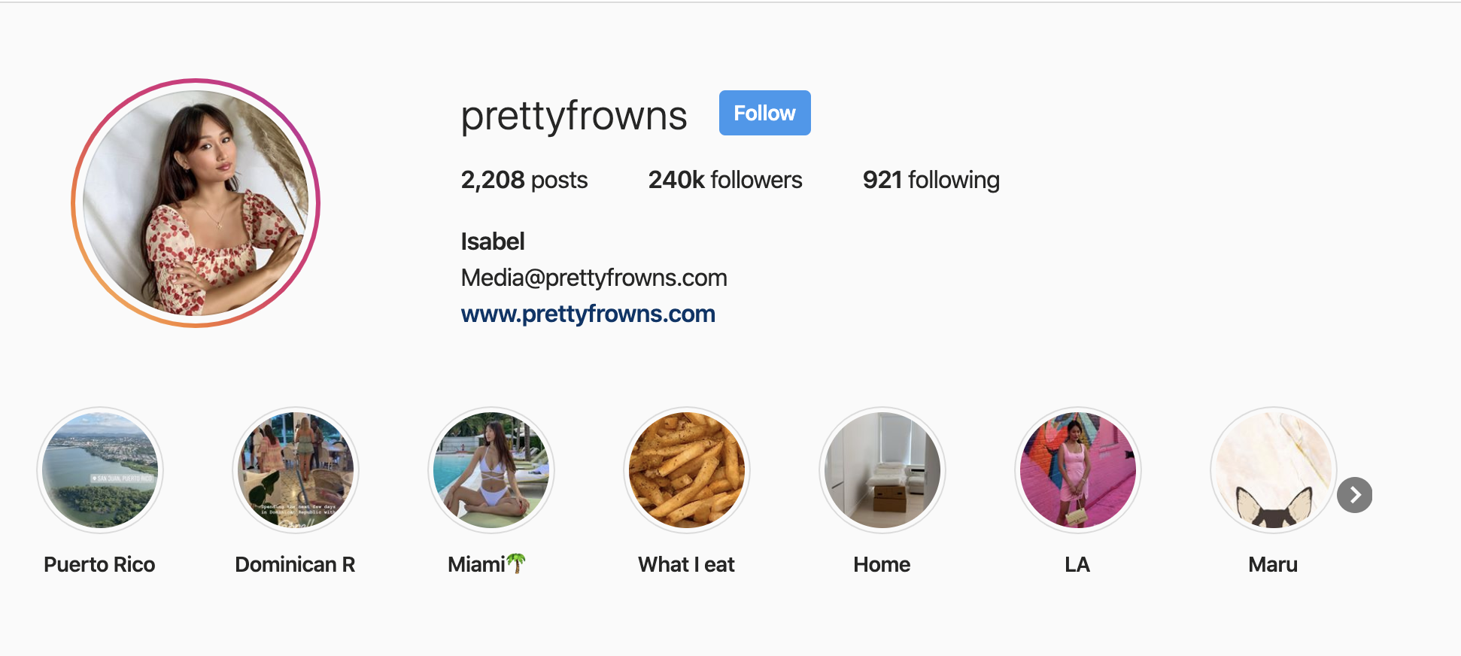Show the 921 following list
This screenshot has height=656, width=1461.
931,180
